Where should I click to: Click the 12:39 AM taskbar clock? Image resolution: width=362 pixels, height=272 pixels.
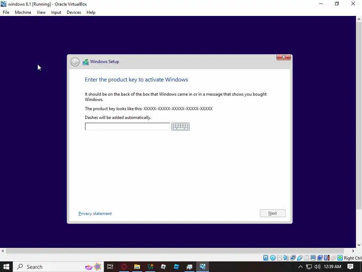(332, 267)
